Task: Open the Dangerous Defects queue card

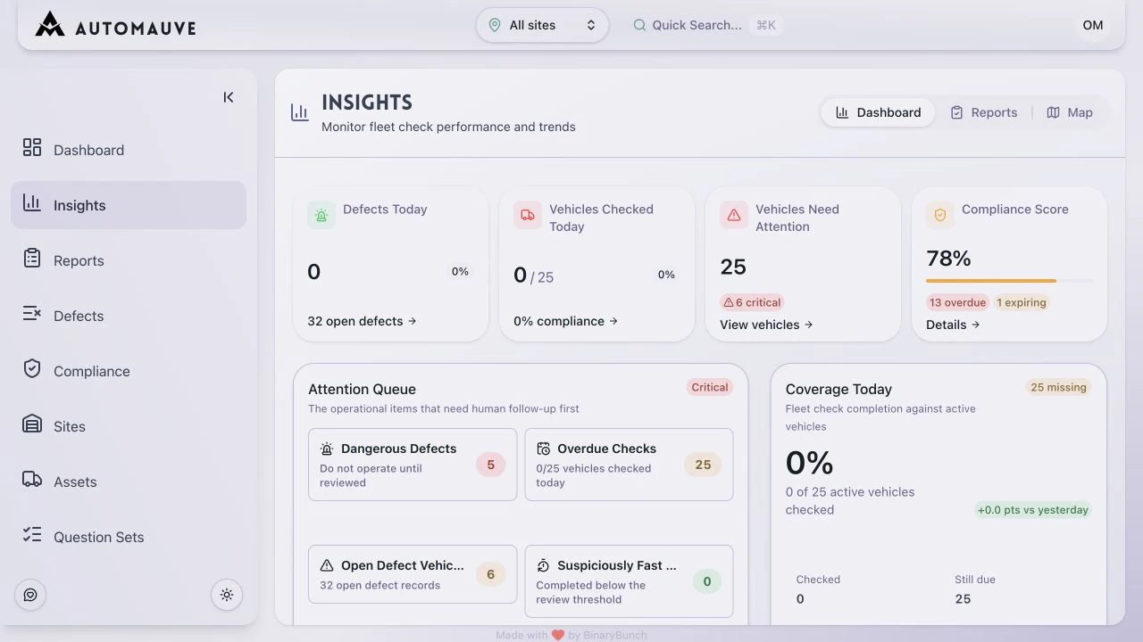Action: [x=413, y=465]
